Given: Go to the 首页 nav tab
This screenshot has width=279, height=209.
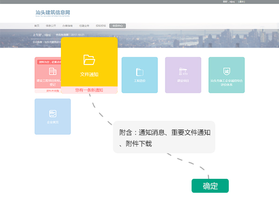Looking at the screenshot, I should click(x=37, y=26).
